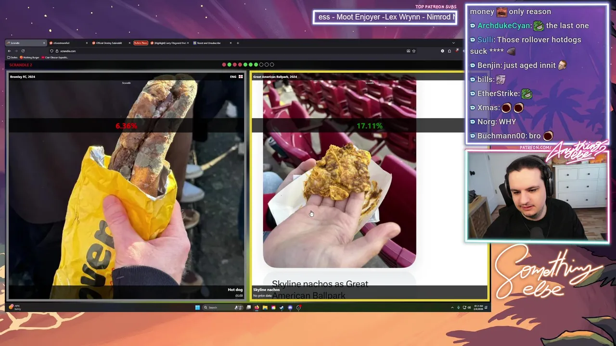The width and height of the screenshot is (616, 346).
Task: Click the 6.36% result on the hot dog
Action: coord(126,126)
